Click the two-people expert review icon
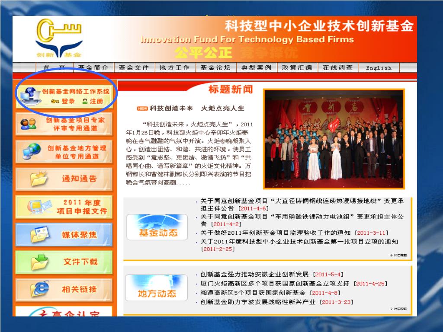Viewport: 443px width, 332px height. pyautogui.click(x=28, y=124)
